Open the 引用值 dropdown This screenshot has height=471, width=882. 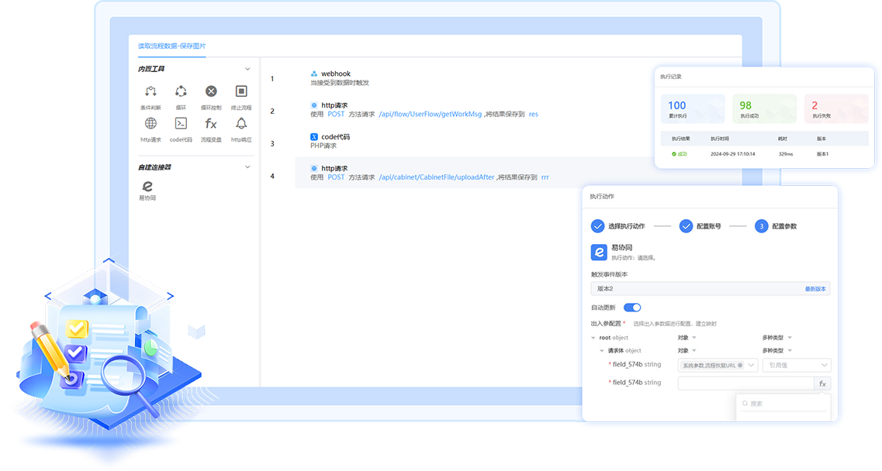(797, 365)
